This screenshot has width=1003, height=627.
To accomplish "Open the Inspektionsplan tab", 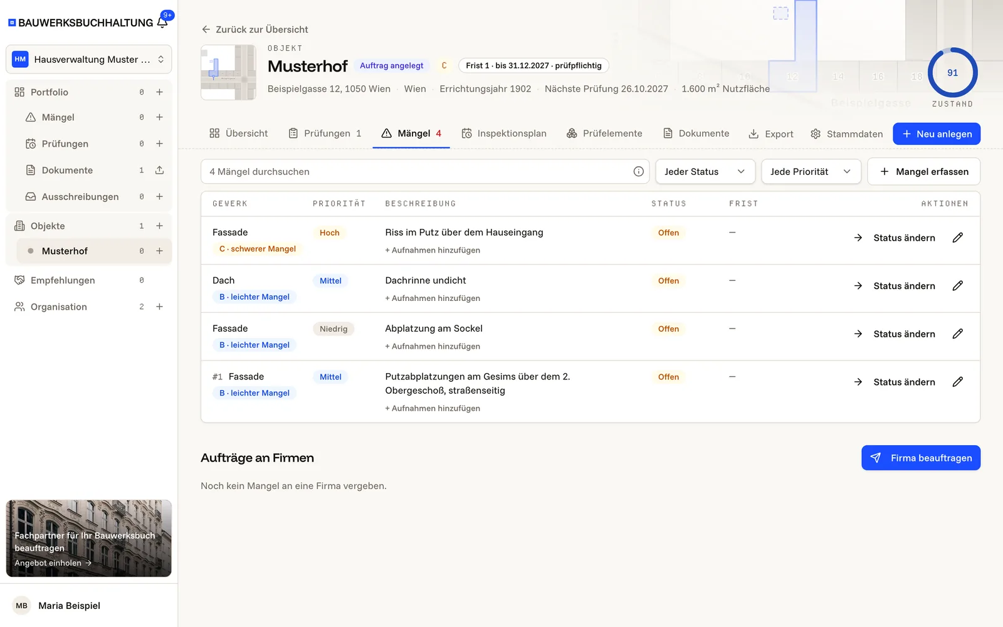I will coord(504,134).
